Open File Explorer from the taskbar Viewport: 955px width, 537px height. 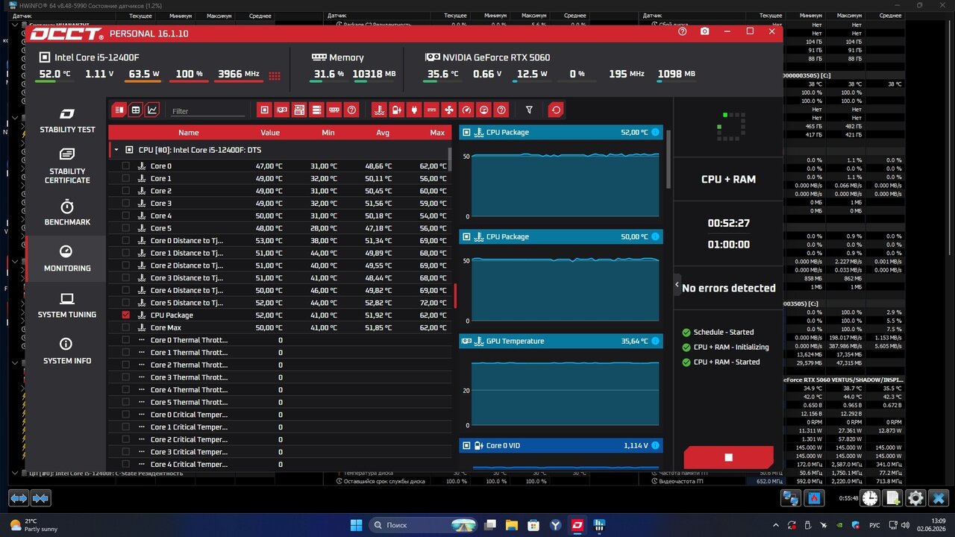(513, 524)
